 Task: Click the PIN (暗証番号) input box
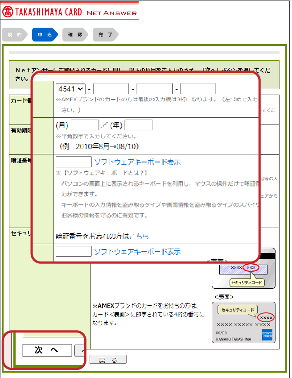click(x=74, y=162)
